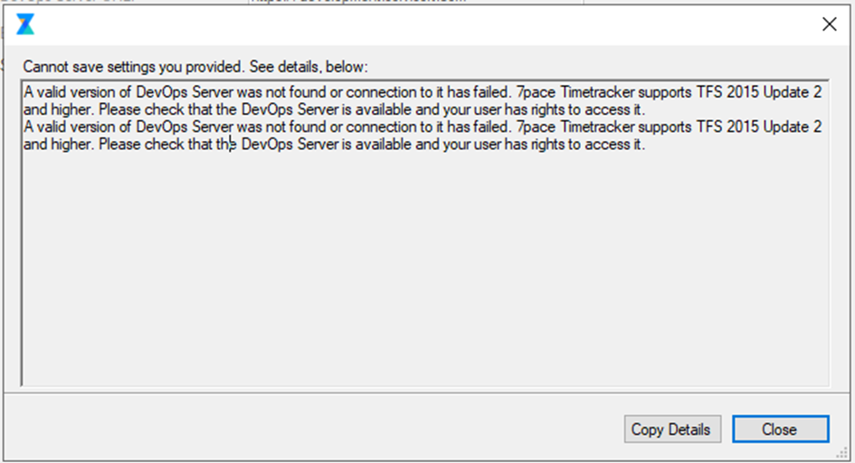Click third line of the error details text
The height and width of the screenshot is (463, 855).
pos(422,127)
